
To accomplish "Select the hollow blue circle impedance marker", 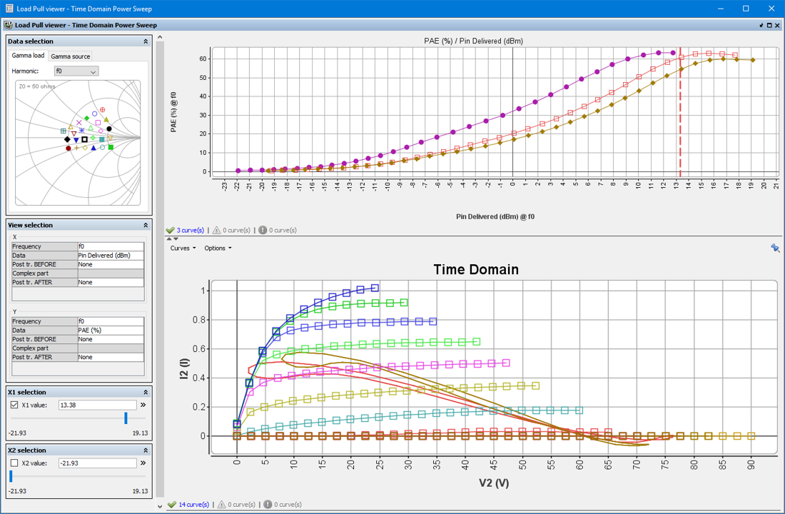I will (94, 114).
